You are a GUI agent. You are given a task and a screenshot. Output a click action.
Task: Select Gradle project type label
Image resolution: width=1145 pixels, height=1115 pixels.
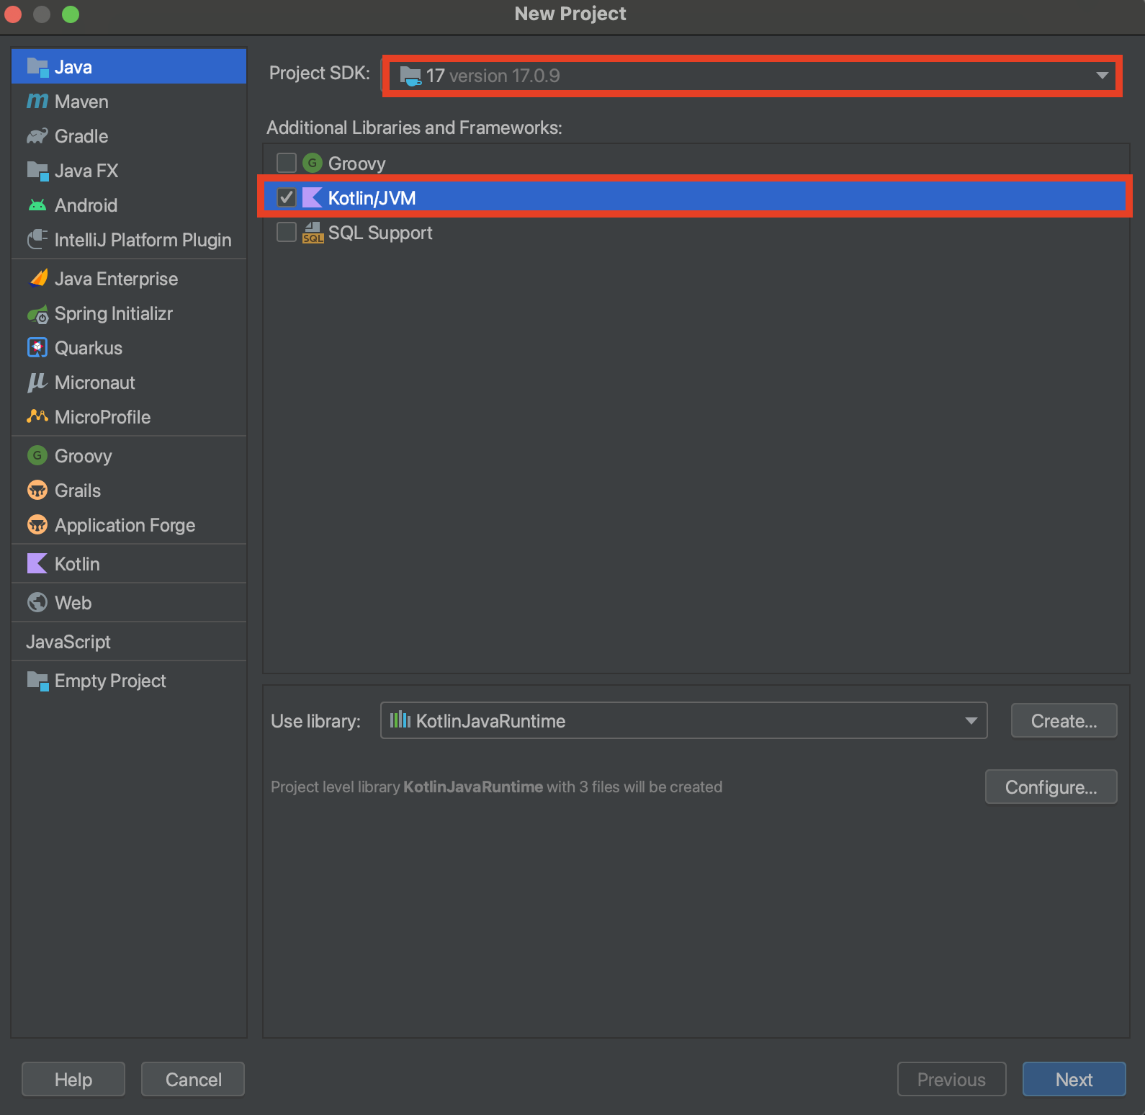click(x=81, y=136)
